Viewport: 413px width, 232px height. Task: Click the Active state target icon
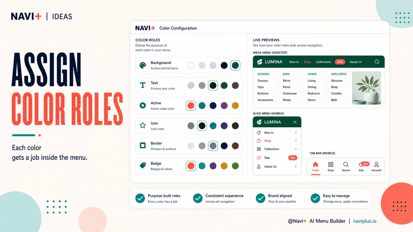pos(143,105)
